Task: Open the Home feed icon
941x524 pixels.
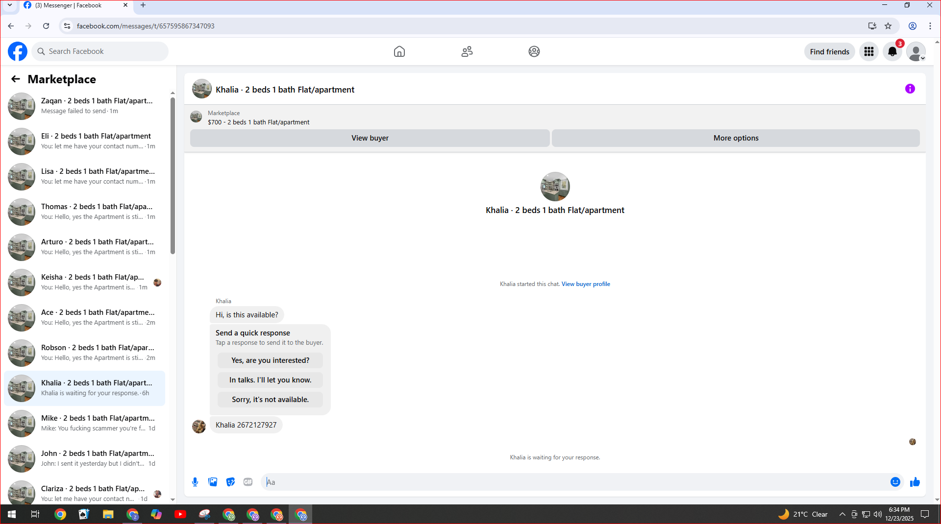Action: [399, 51]
